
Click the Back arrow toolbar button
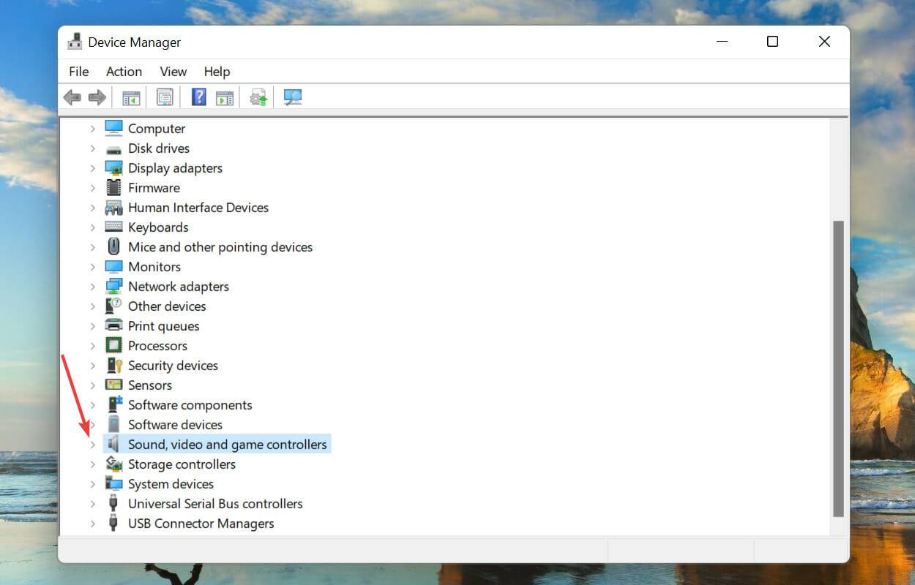click(x=72, y=97)
